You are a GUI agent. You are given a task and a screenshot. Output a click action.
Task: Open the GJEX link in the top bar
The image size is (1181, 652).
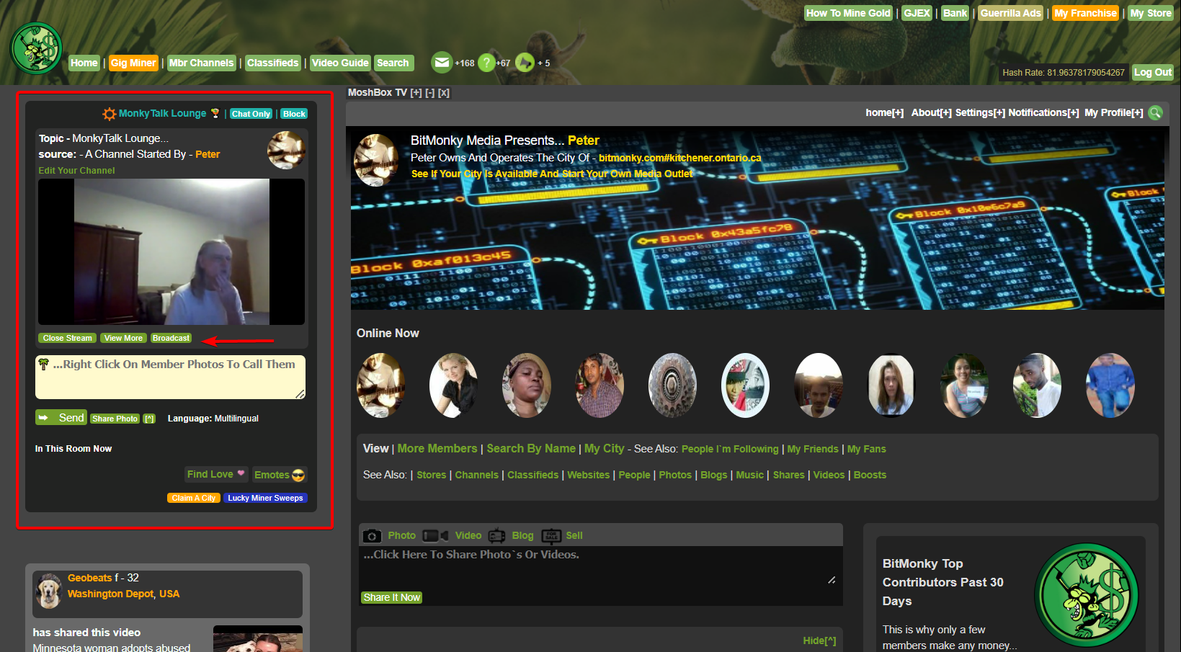tap(917, 13)
